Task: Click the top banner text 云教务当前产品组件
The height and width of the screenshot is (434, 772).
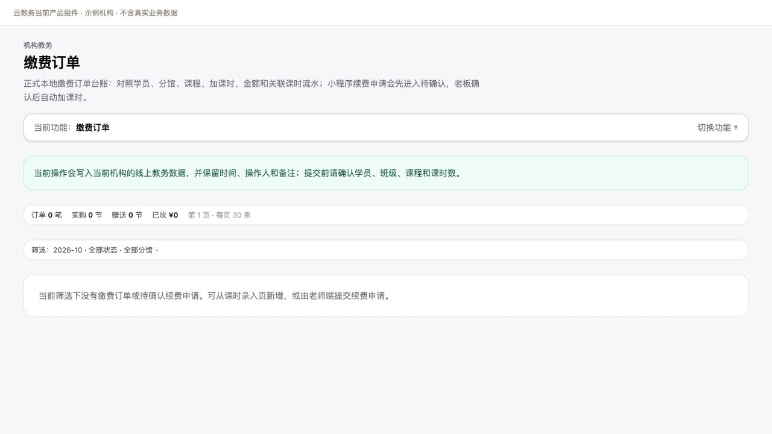Action: (46, 13)
